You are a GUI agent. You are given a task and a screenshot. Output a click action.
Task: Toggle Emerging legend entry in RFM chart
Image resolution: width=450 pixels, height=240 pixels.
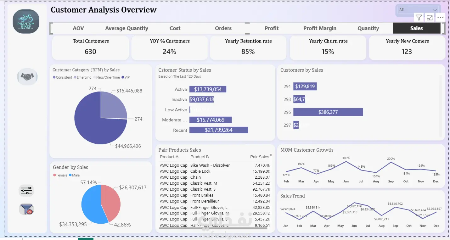[82, 77]
